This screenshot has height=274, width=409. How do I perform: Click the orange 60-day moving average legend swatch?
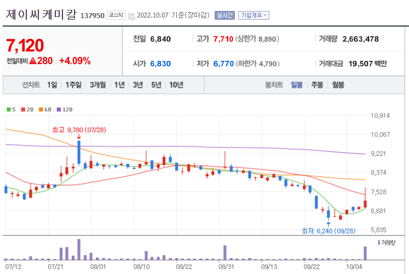(41, 110)
